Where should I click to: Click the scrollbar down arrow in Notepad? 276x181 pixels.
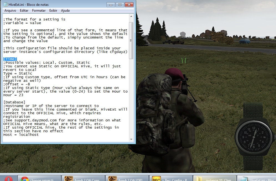[x=131, y=139]
